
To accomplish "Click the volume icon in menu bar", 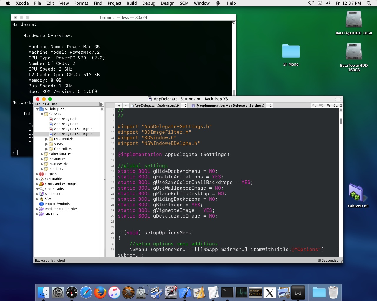I will coord(328,3).
